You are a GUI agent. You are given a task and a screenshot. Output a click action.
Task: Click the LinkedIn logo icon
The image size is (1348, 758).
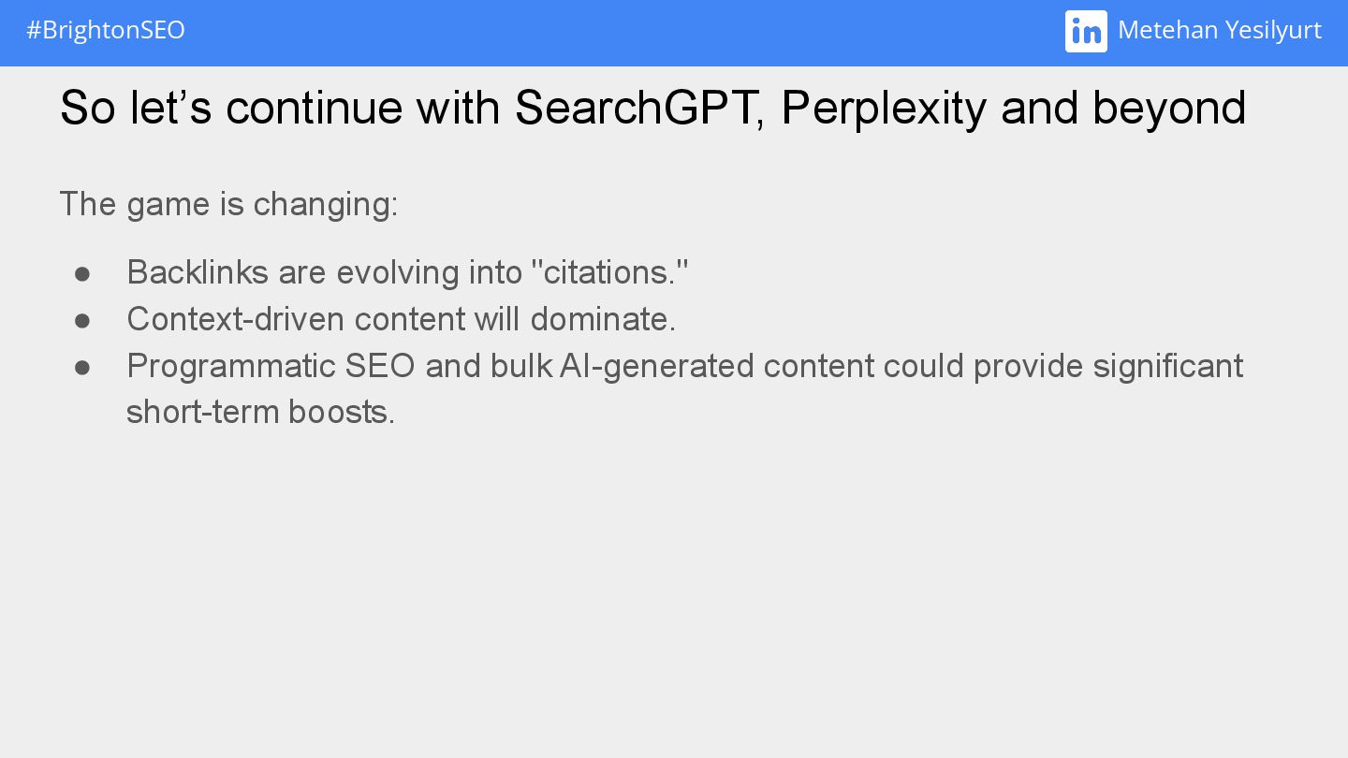tap(1086, 31)
